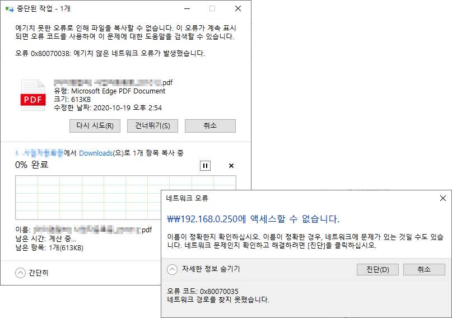The height and width of the screenshot is (318, 452).
Task: Click the 오류 코드: 0x80070035 text
Action: 203,291
